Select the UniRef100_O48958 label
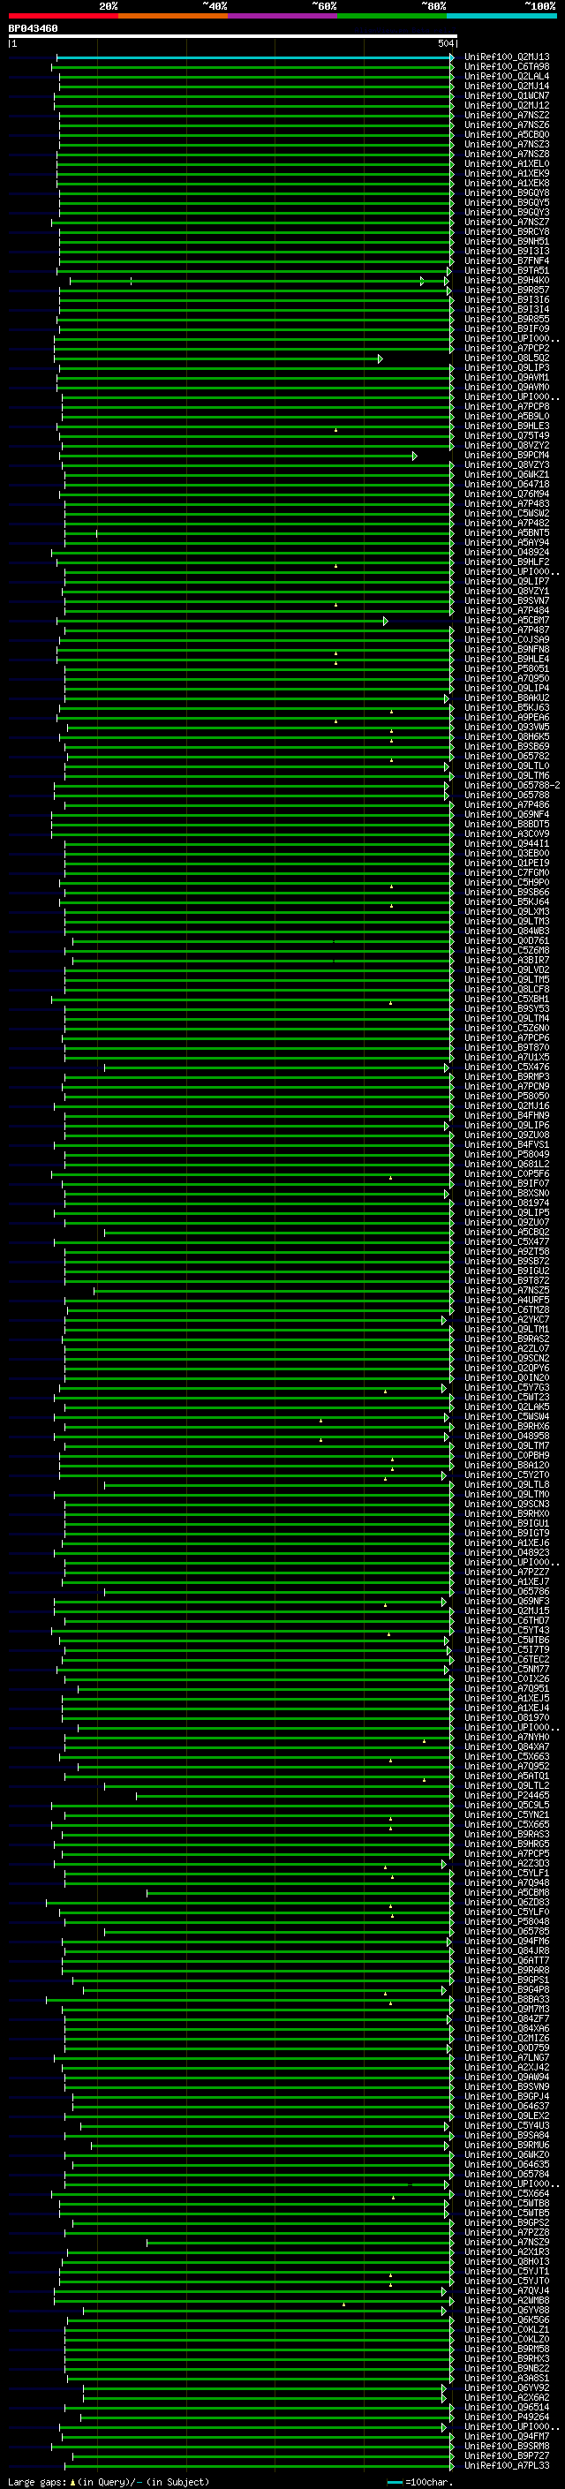Viewport: 565px width, 2489px height. [x=507, y=1436]
